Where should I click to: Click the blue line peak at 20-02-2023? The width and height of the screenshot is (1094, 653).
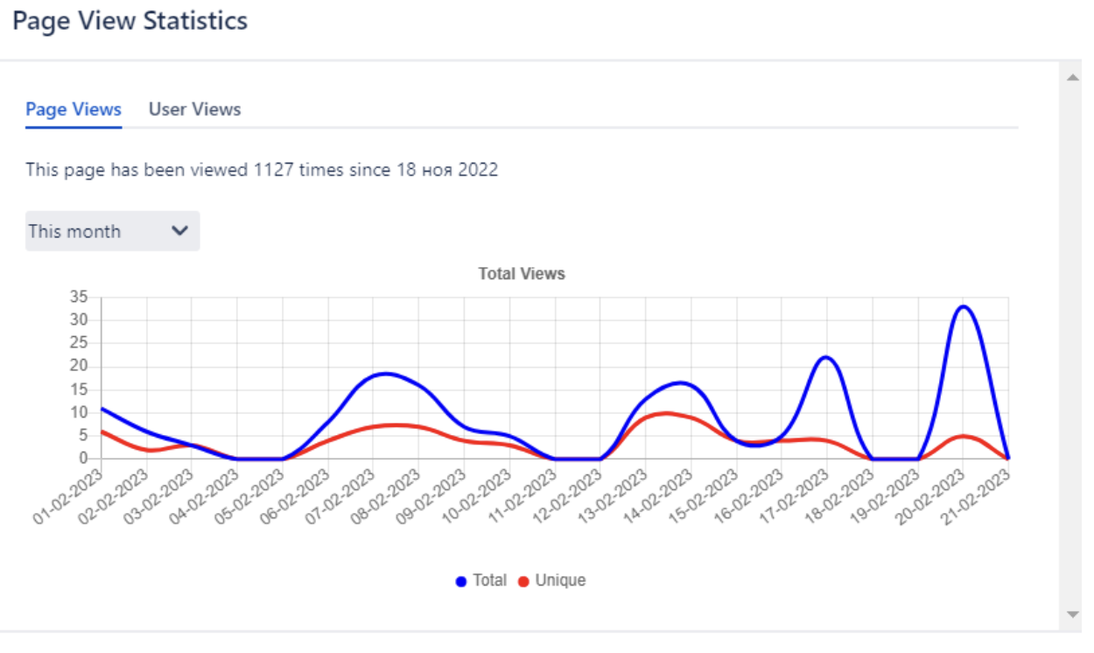(x=964, y=306)
